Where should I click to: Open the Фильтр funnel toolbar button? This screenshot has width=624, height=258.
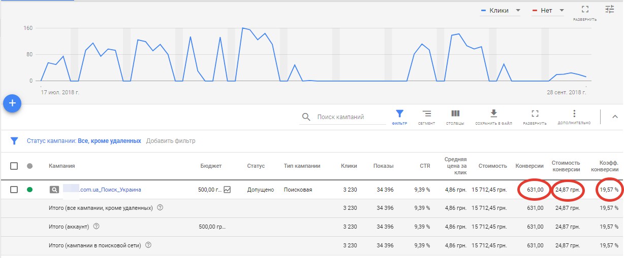click(399, 117)
